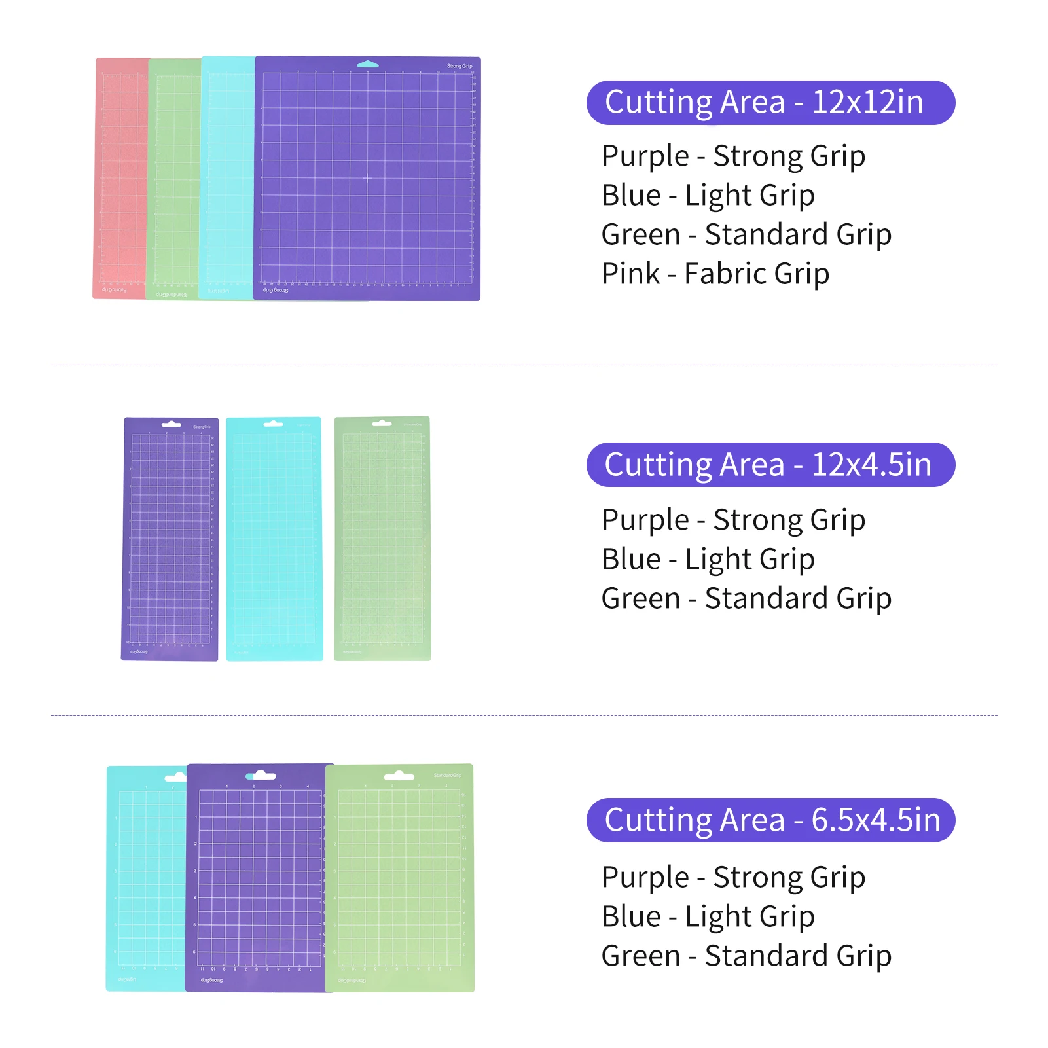Select the blue mat in the 12x12in set
1048x1048 pixels.
coord(227,178)
